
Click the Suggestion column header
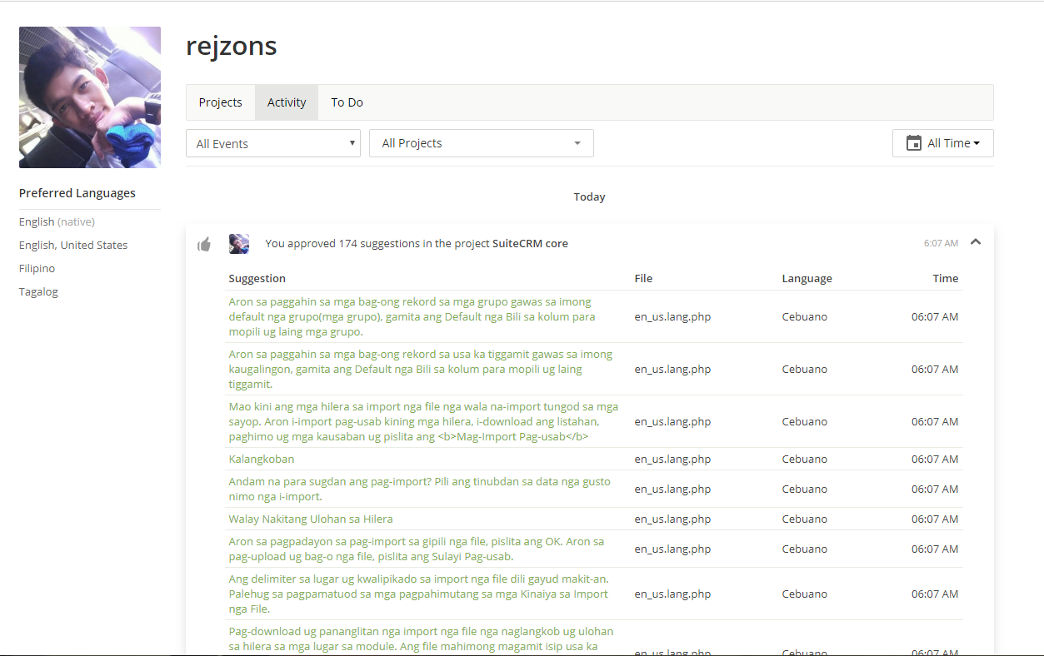(257, 278)
